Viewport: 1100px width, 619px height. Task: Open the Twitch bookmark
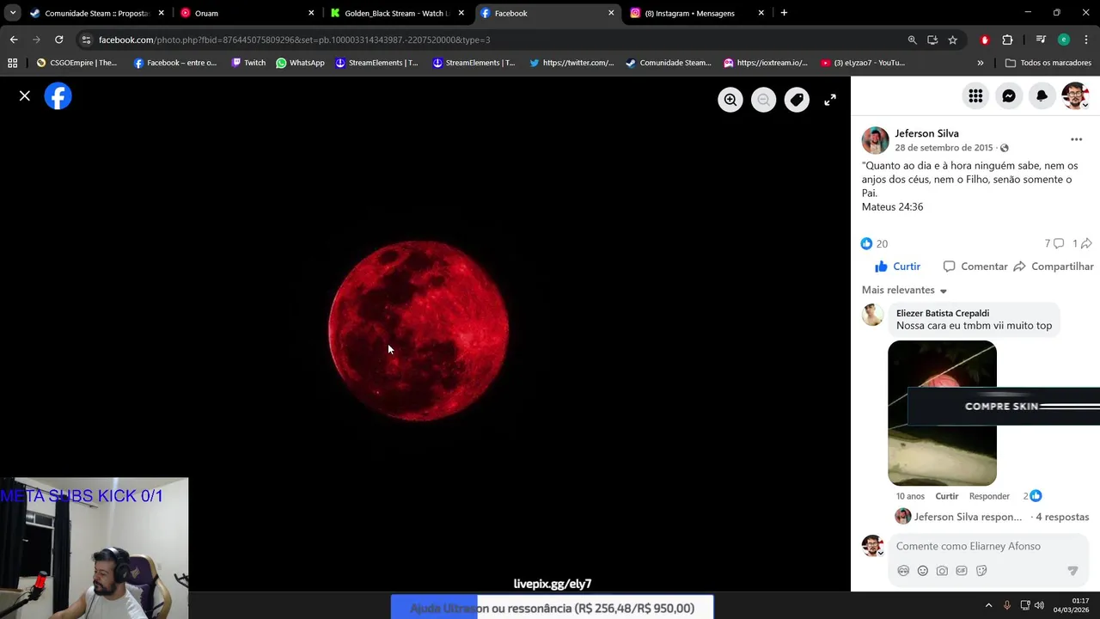click(x=248, y=63)
